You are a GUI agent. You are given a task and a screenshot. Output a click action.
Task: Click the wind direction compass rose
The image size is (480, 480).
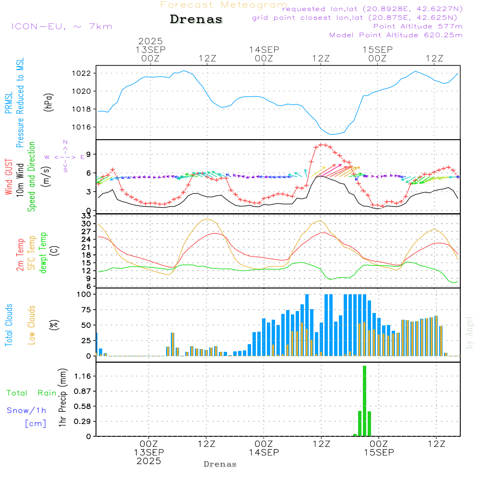[65, 156]
